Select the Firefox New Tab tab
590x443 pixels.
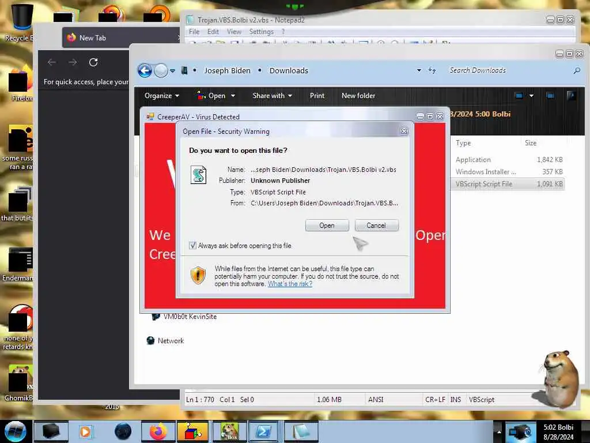pos(120,37)
